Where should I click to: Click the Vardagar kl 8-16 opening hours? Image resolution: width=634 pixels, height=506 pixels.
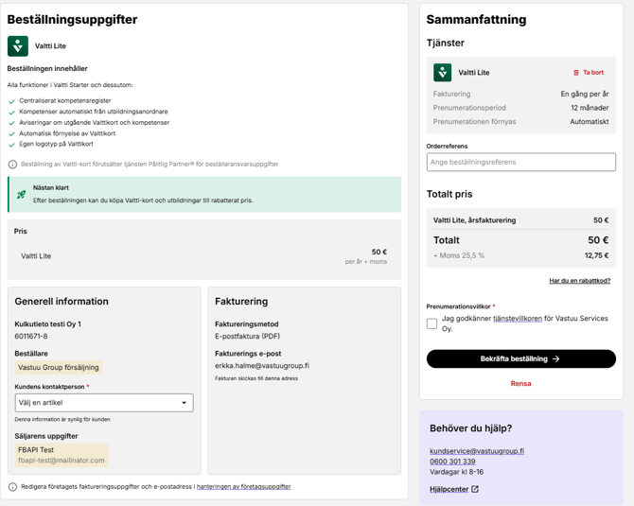click(456, 472)
